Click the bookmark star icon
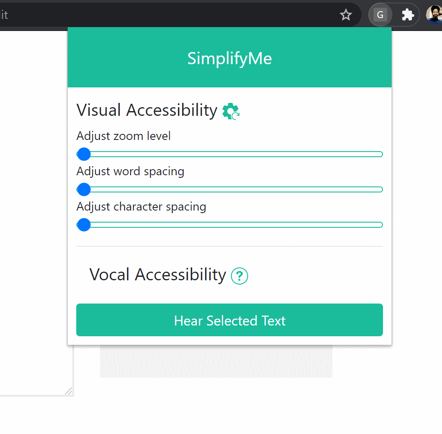Screen dimensions: 442x434 (x=346, y=15)
